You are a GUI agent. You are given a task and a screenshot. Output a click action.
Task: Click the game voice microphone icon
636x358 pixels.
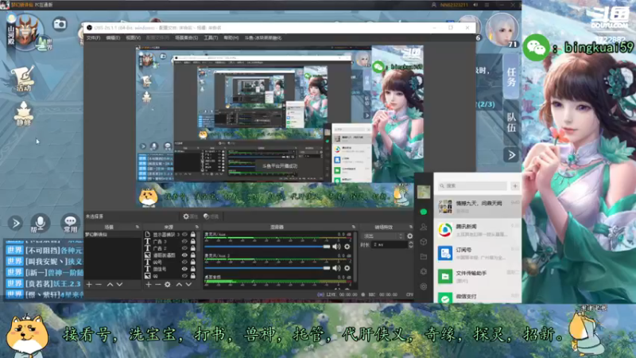pyautogui.click(x=40, y=224)
